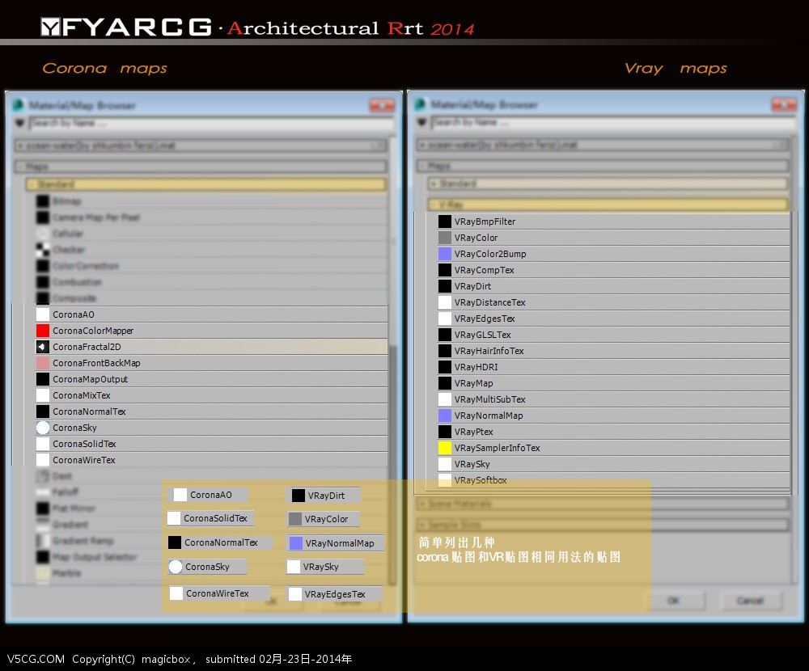Viewport: 809px width, 671px height.
Task: Click the VRayEdgesTex icon in the comparison overlay
Action: (295, 594)
